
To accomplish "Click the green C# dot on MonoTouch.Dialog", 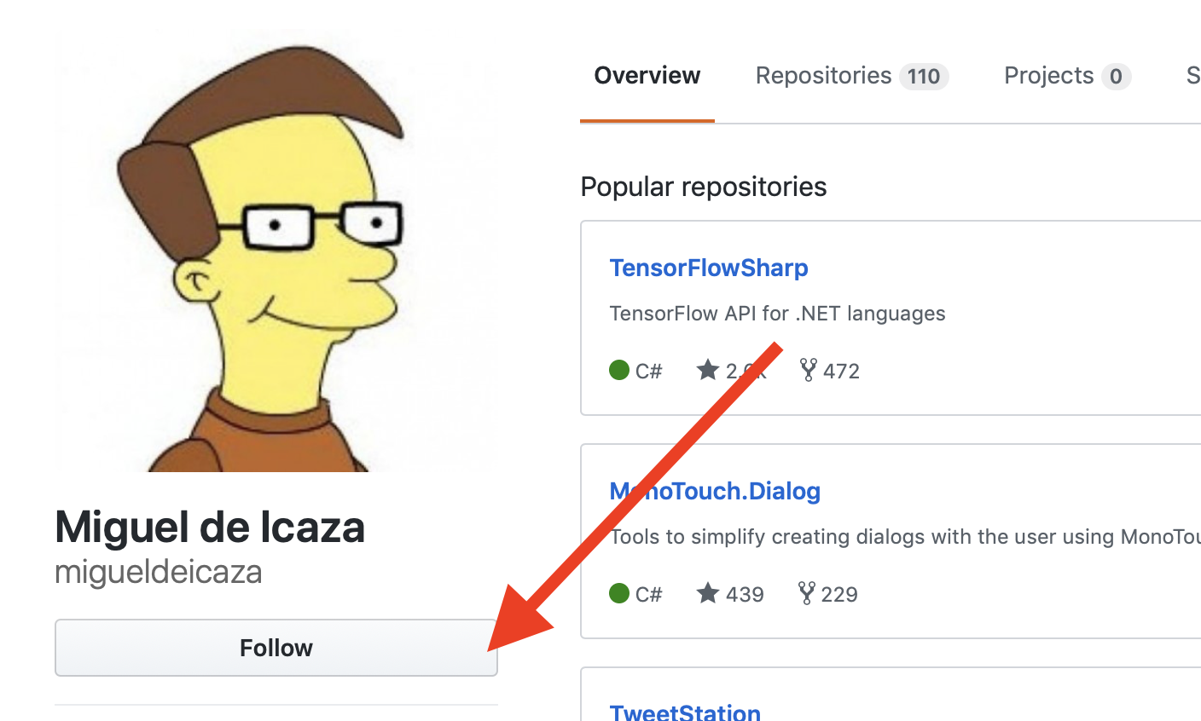I will tap(619, 593).
